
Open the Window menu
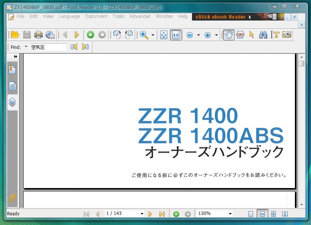[x=164, y=16]
